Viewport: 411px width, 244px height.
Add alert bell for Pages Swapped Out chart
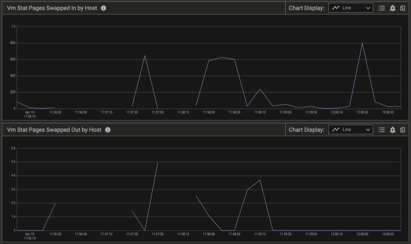point(393,130)
